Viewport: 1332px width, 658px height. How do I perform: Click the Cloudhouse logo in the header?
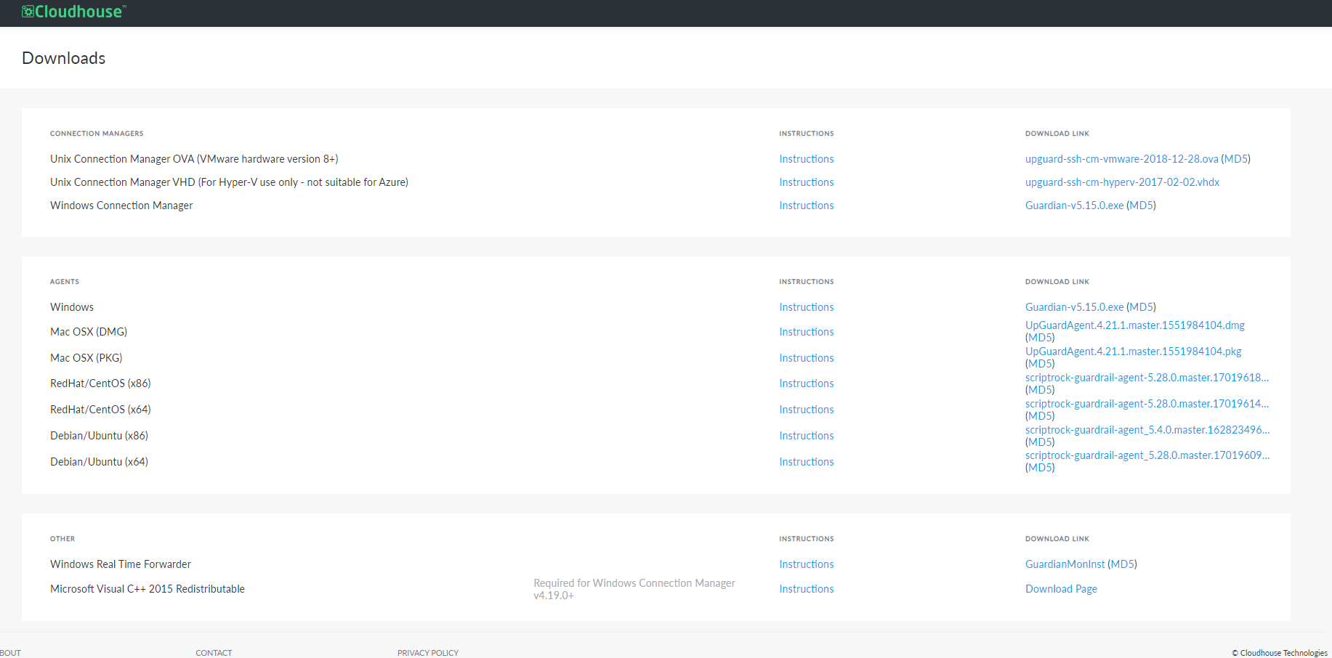(73, 12)
